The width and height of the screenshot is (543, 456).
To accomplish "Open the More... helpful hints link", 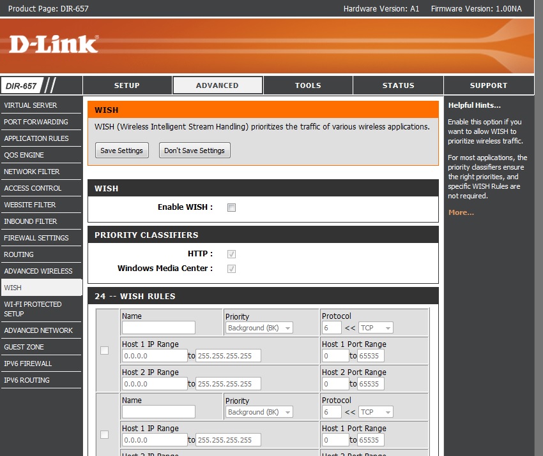I will tap(461, 212).
